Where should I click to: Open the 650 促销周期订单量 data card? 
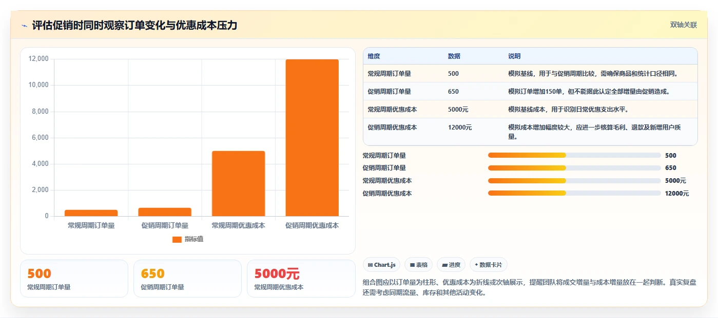pos(187,279)
